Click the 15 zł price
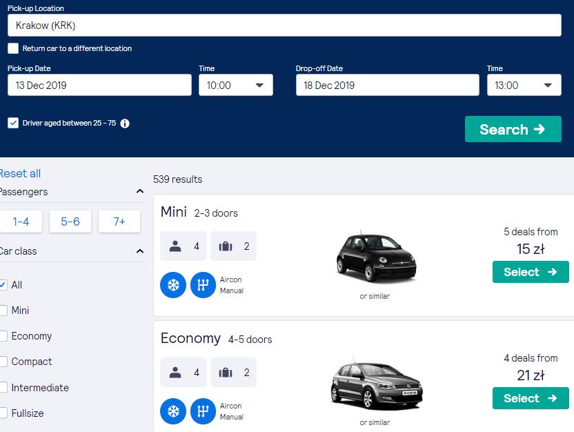Image resolution: width=574 pixels, height=432 pixels. coord(531,249)
